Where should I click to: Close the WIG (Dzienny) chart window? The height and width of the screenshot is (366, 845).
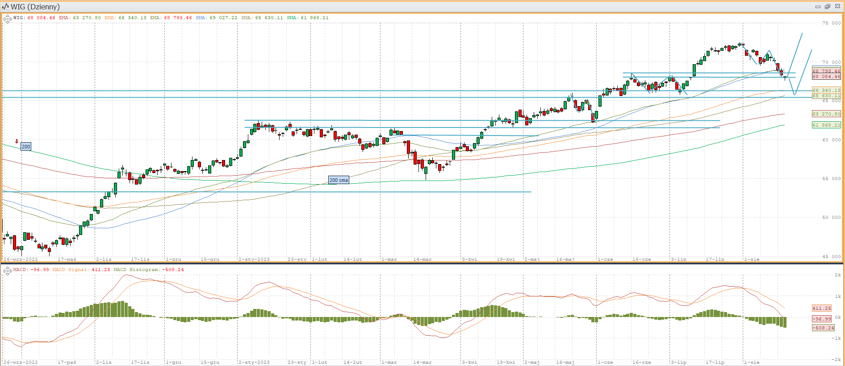(x=837, y=7)
